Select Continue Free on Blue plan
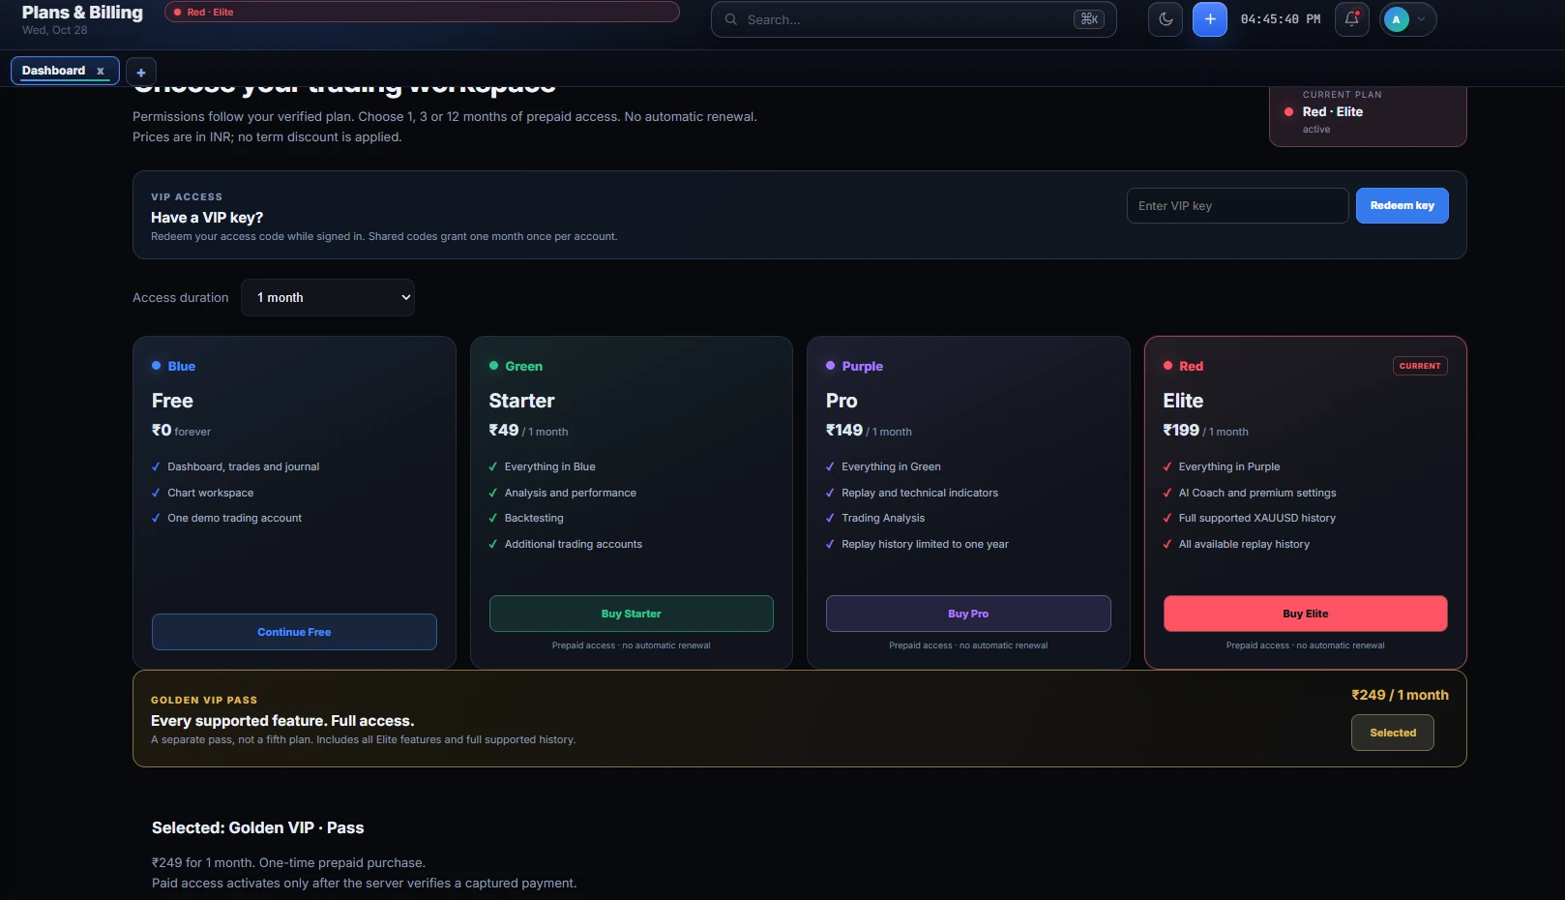This screenshot has height=900, width=1565. click(x=294, y=632)
